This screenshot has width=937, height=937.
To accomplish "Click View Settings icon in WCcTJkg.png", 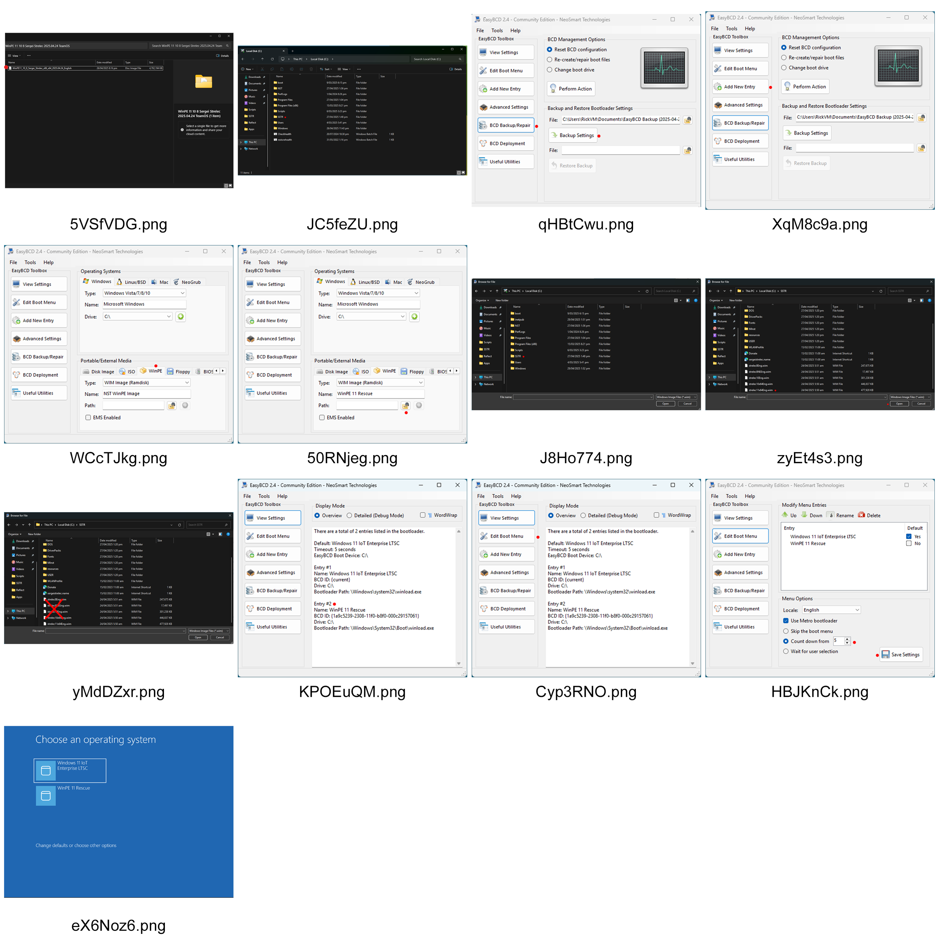I will pyautogui.click(x=17, y=284).
